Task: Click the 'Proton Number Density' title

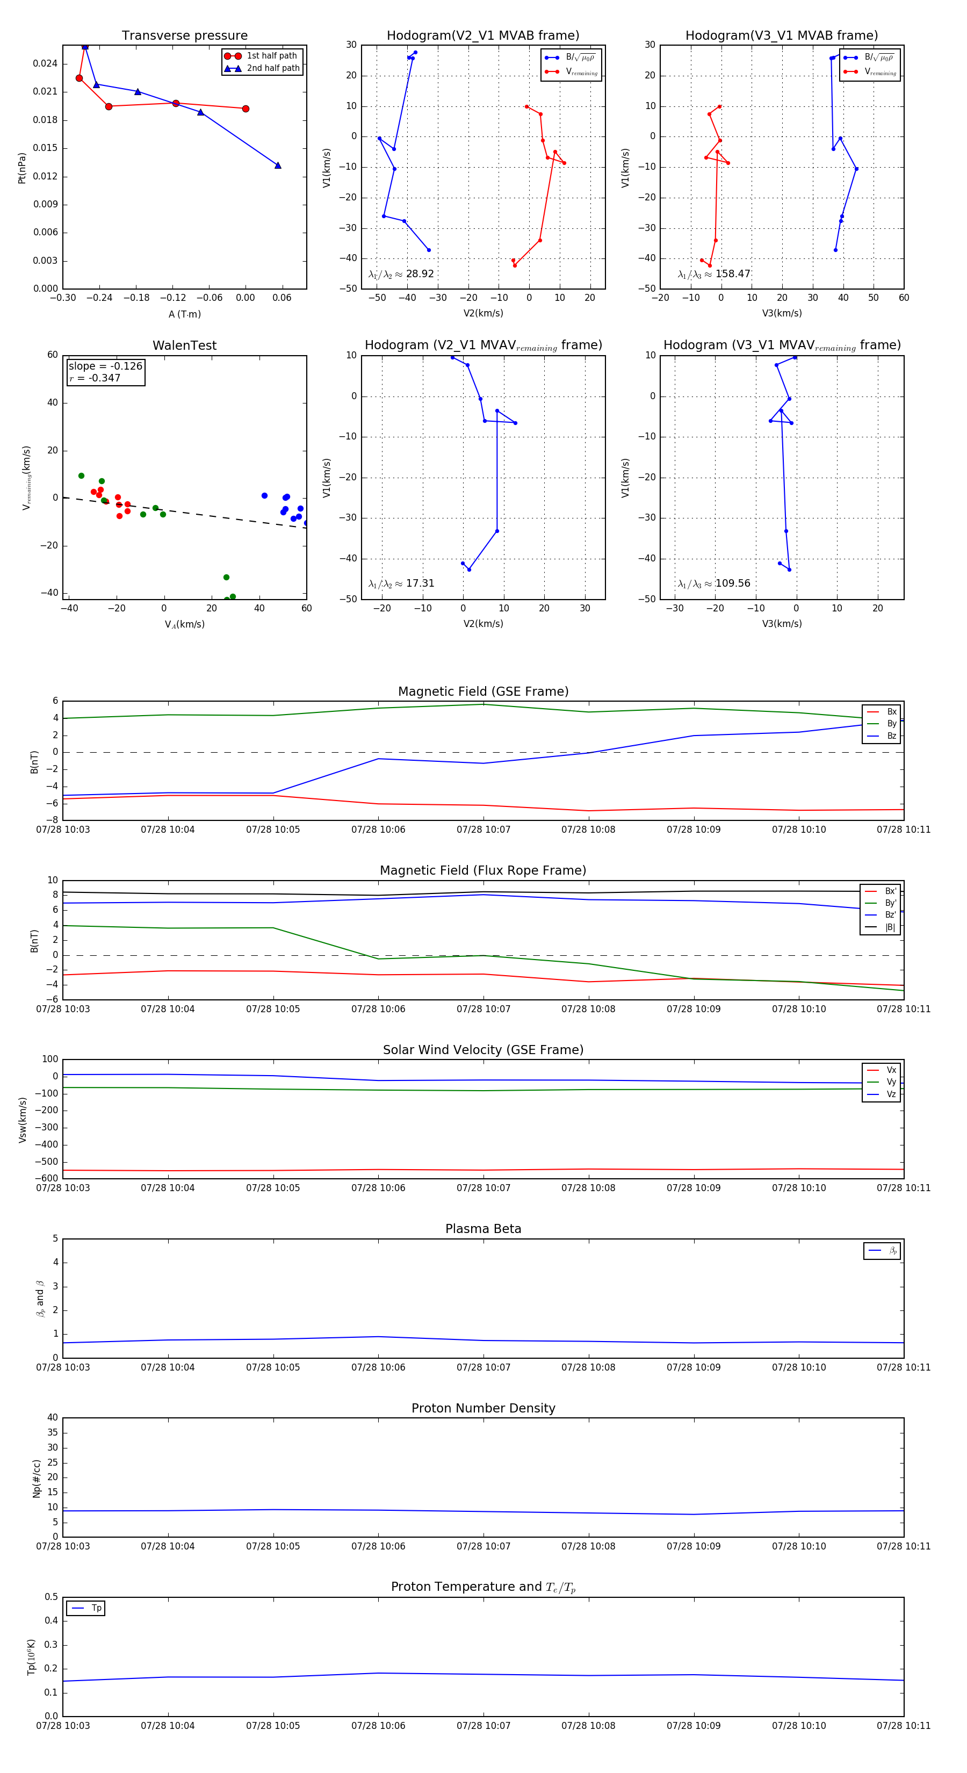Action: click(483, 1408)
